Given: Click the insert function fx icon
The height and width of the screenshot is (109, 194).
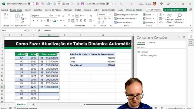Looking at the screenshot, I should [x=39, y=30].
